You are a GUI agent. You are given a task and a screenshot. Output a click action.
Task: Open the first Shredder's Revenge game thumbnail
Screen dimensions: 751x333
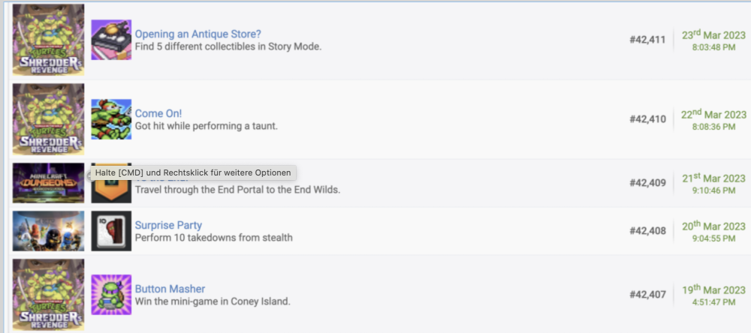point(48,40)
